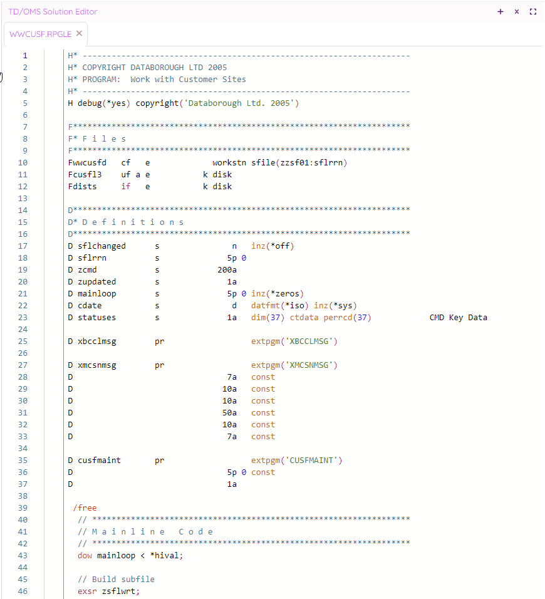This screenshot has width=545, height=599.
Task: Close the WWCUSF.RPGLE tab
Action: tap(79, 33)
